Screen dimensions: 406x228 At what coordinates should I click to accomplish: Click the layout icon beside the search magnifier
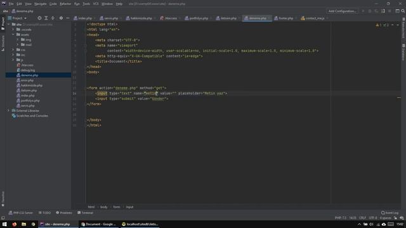tap(397, 11)
